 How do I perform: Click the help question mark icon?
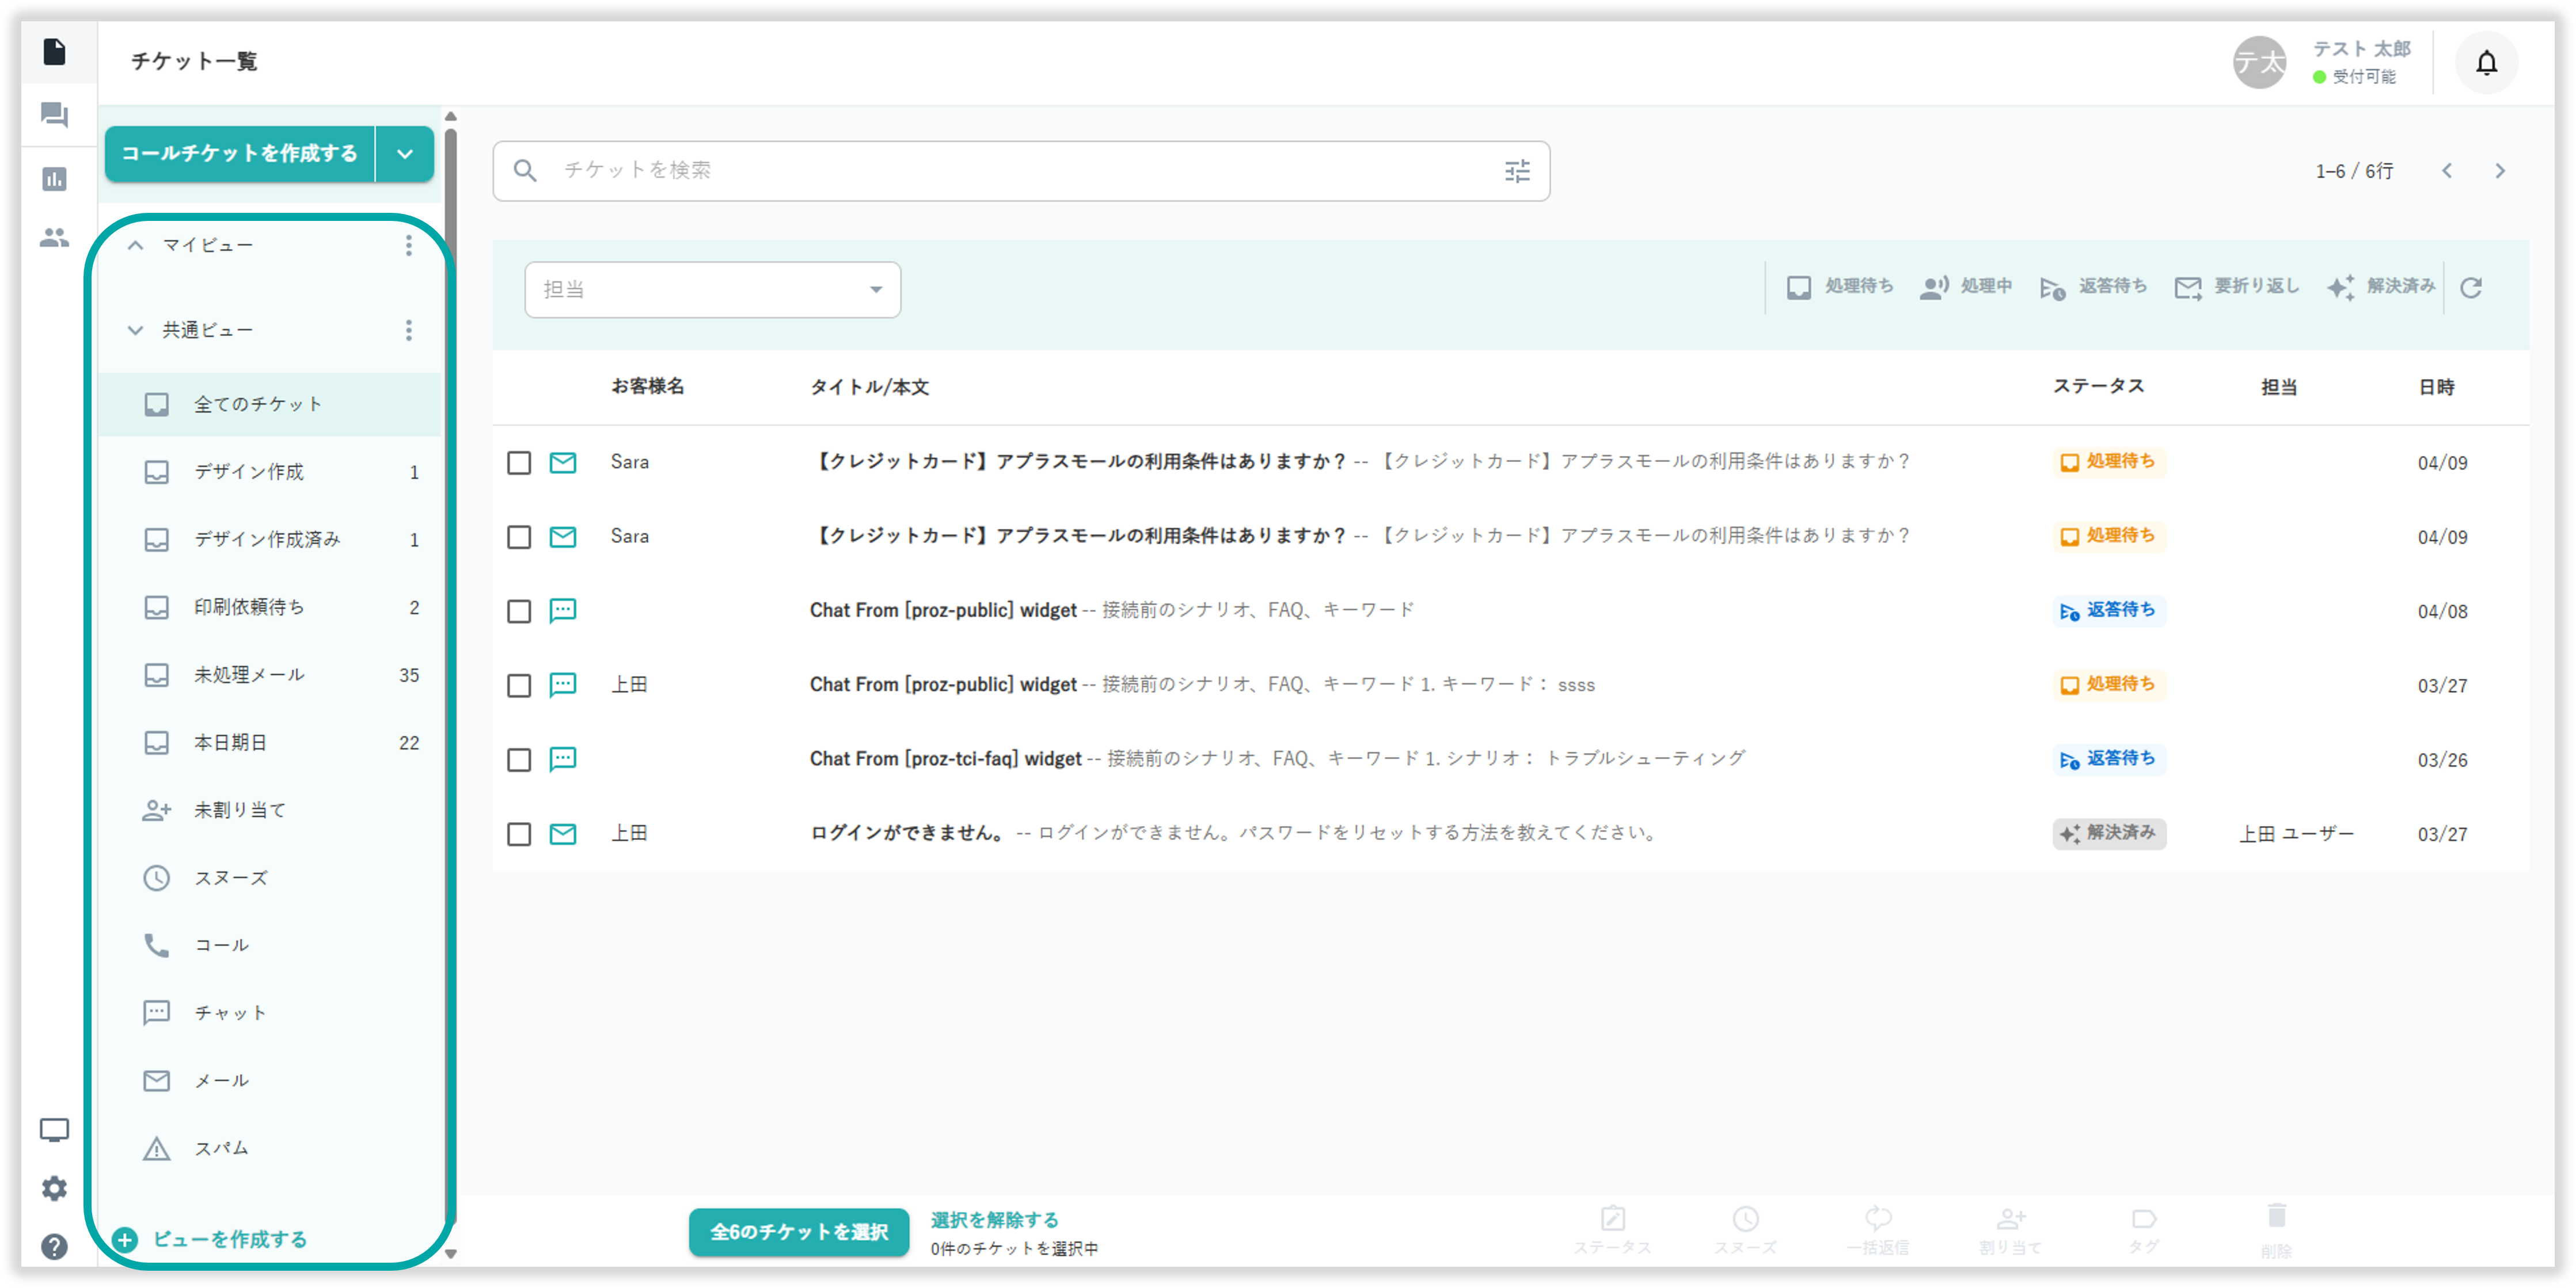tap(54, 1247)
